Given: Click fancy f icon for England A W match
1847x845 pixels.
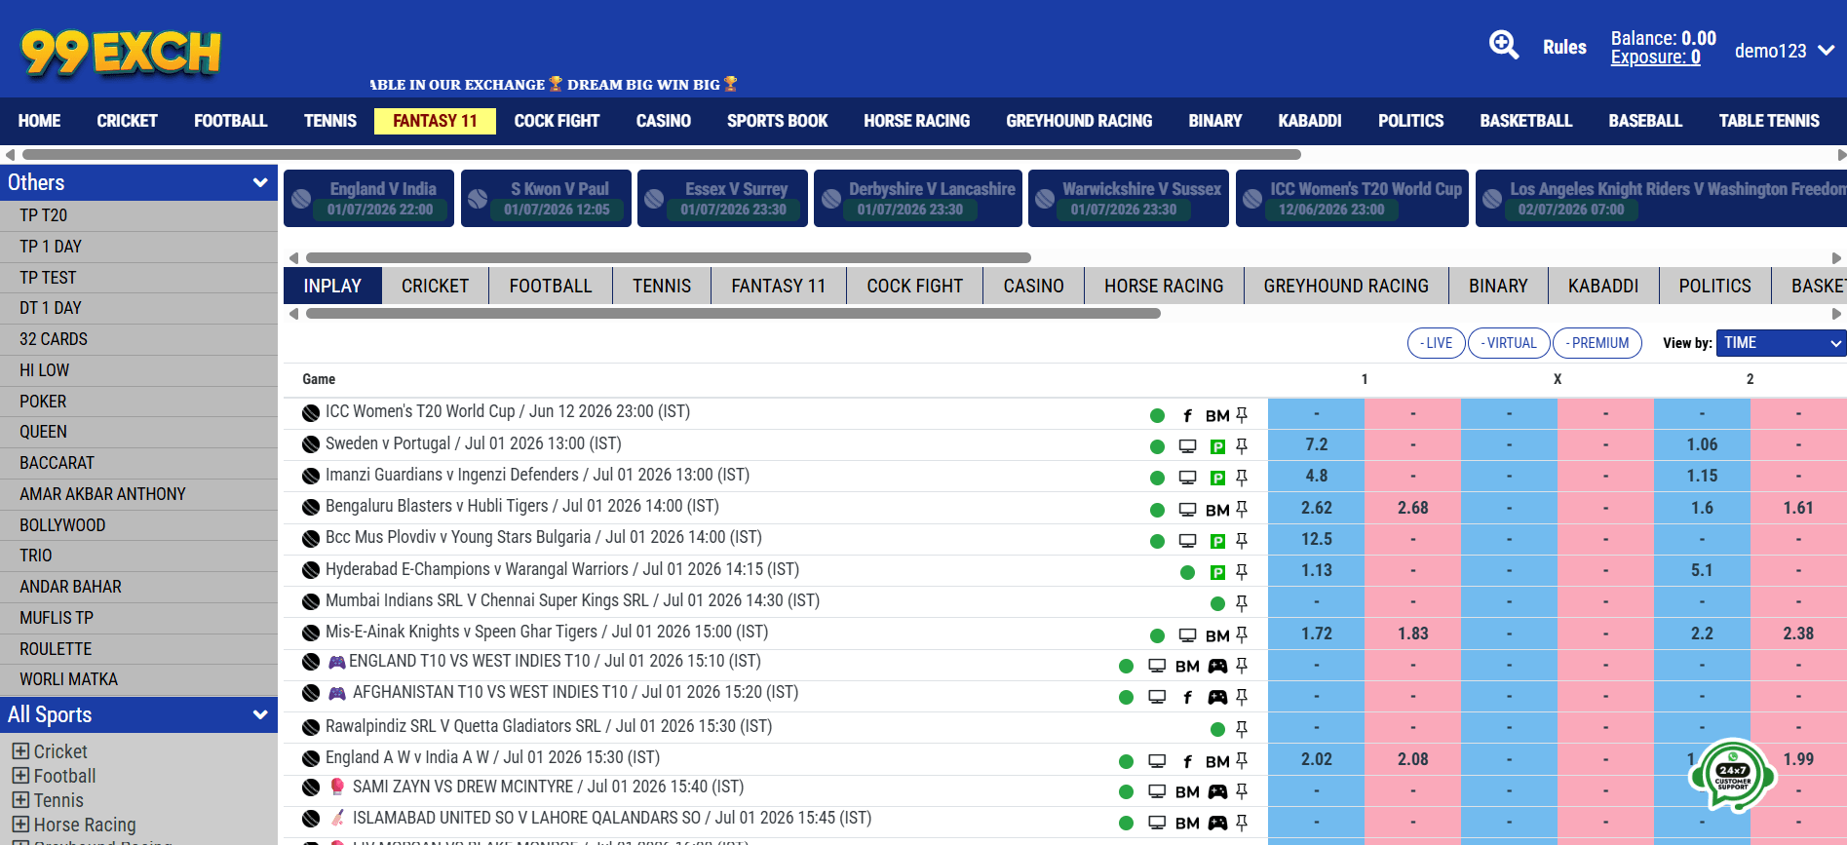Looking at the screenshot, I should (x=1187, y=761).
